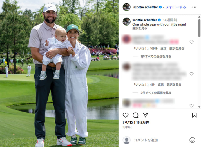
Task: Like the second comment with 4 likes
Action: [x=191, y=74]
